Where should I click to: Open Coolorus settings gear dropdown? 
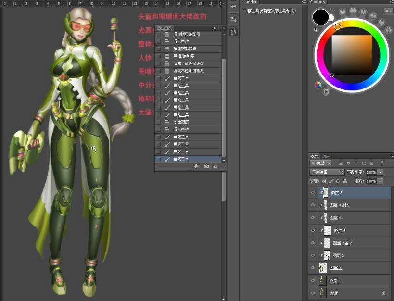[388, 11]
